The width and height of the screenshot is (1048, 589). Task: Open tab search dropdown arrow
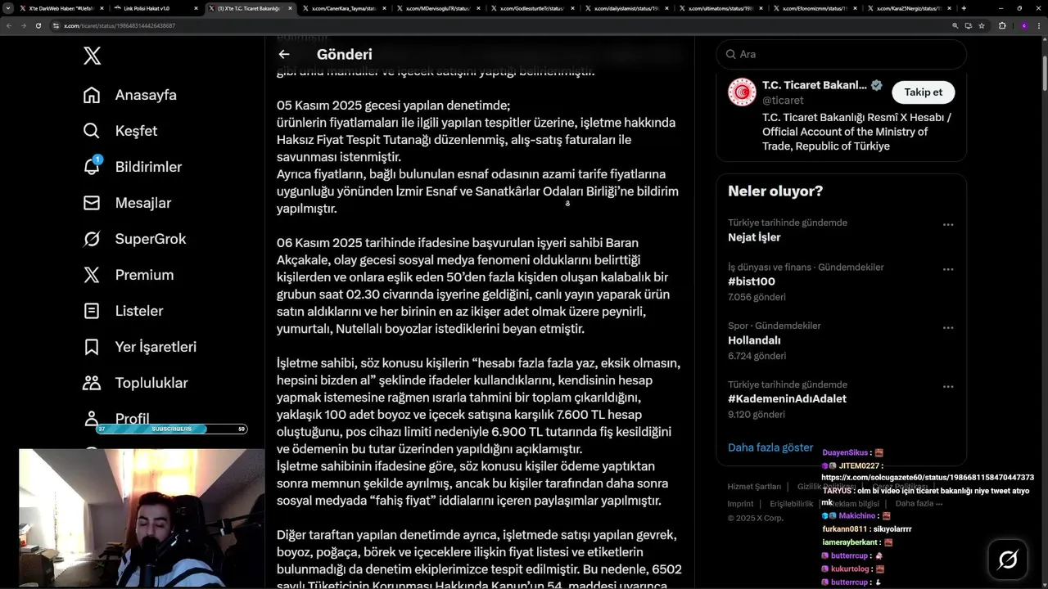pyautogui.click(x=7, y=8)
